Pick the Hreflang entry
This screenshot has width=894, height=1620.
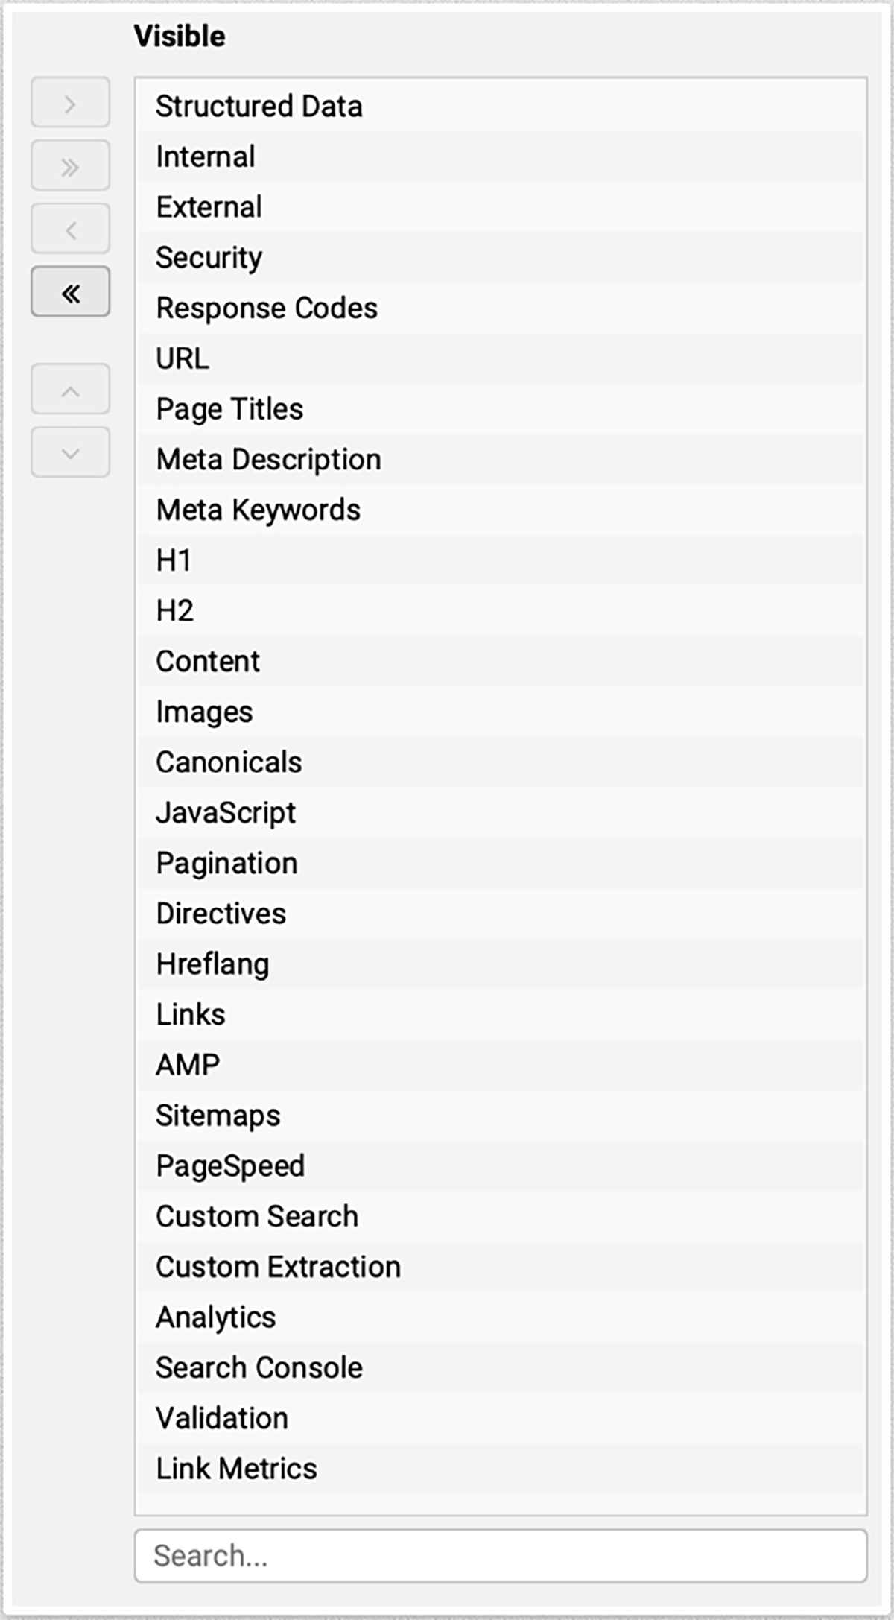(501, 964)
